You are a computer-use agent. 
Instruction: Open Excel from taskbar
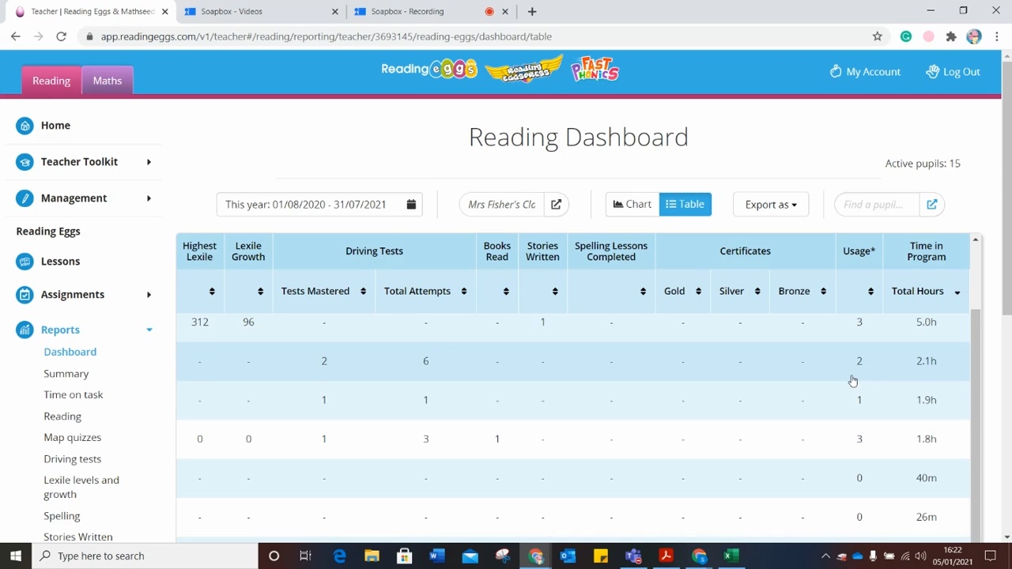(x=731, y=556)
